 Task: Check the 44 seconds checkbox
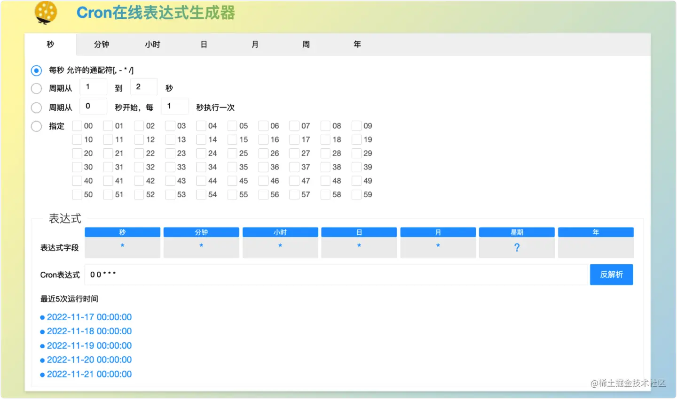click(x=201, y=181)
